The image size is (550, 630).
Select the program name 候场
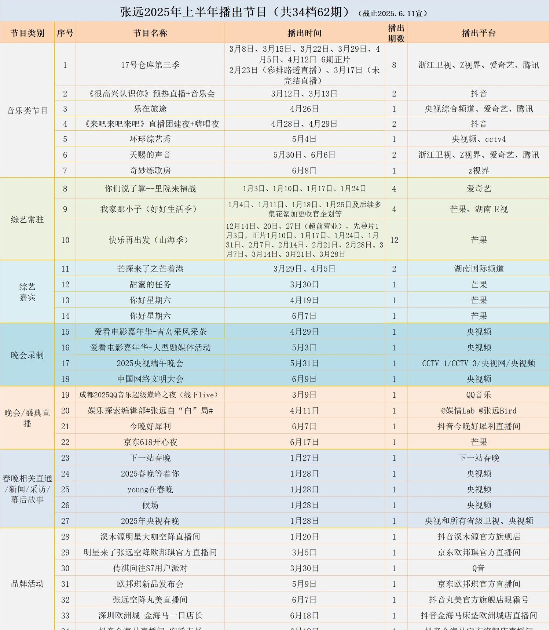[150, 505]
